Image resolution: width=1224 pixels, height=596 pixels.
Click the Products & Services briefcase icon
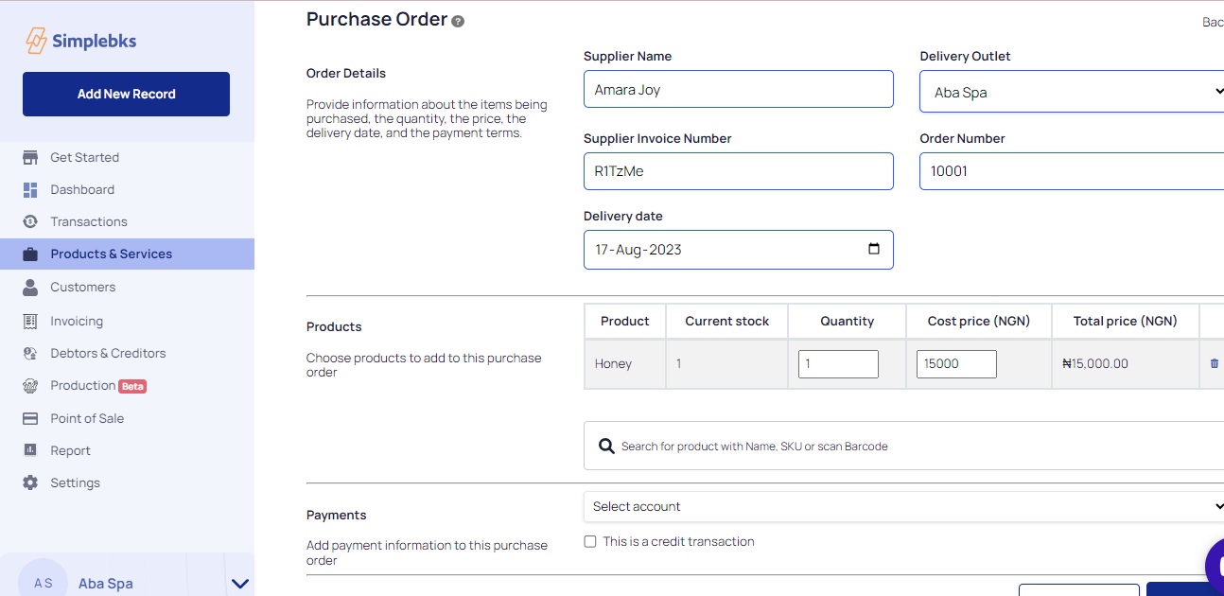[x=30, y=254]
